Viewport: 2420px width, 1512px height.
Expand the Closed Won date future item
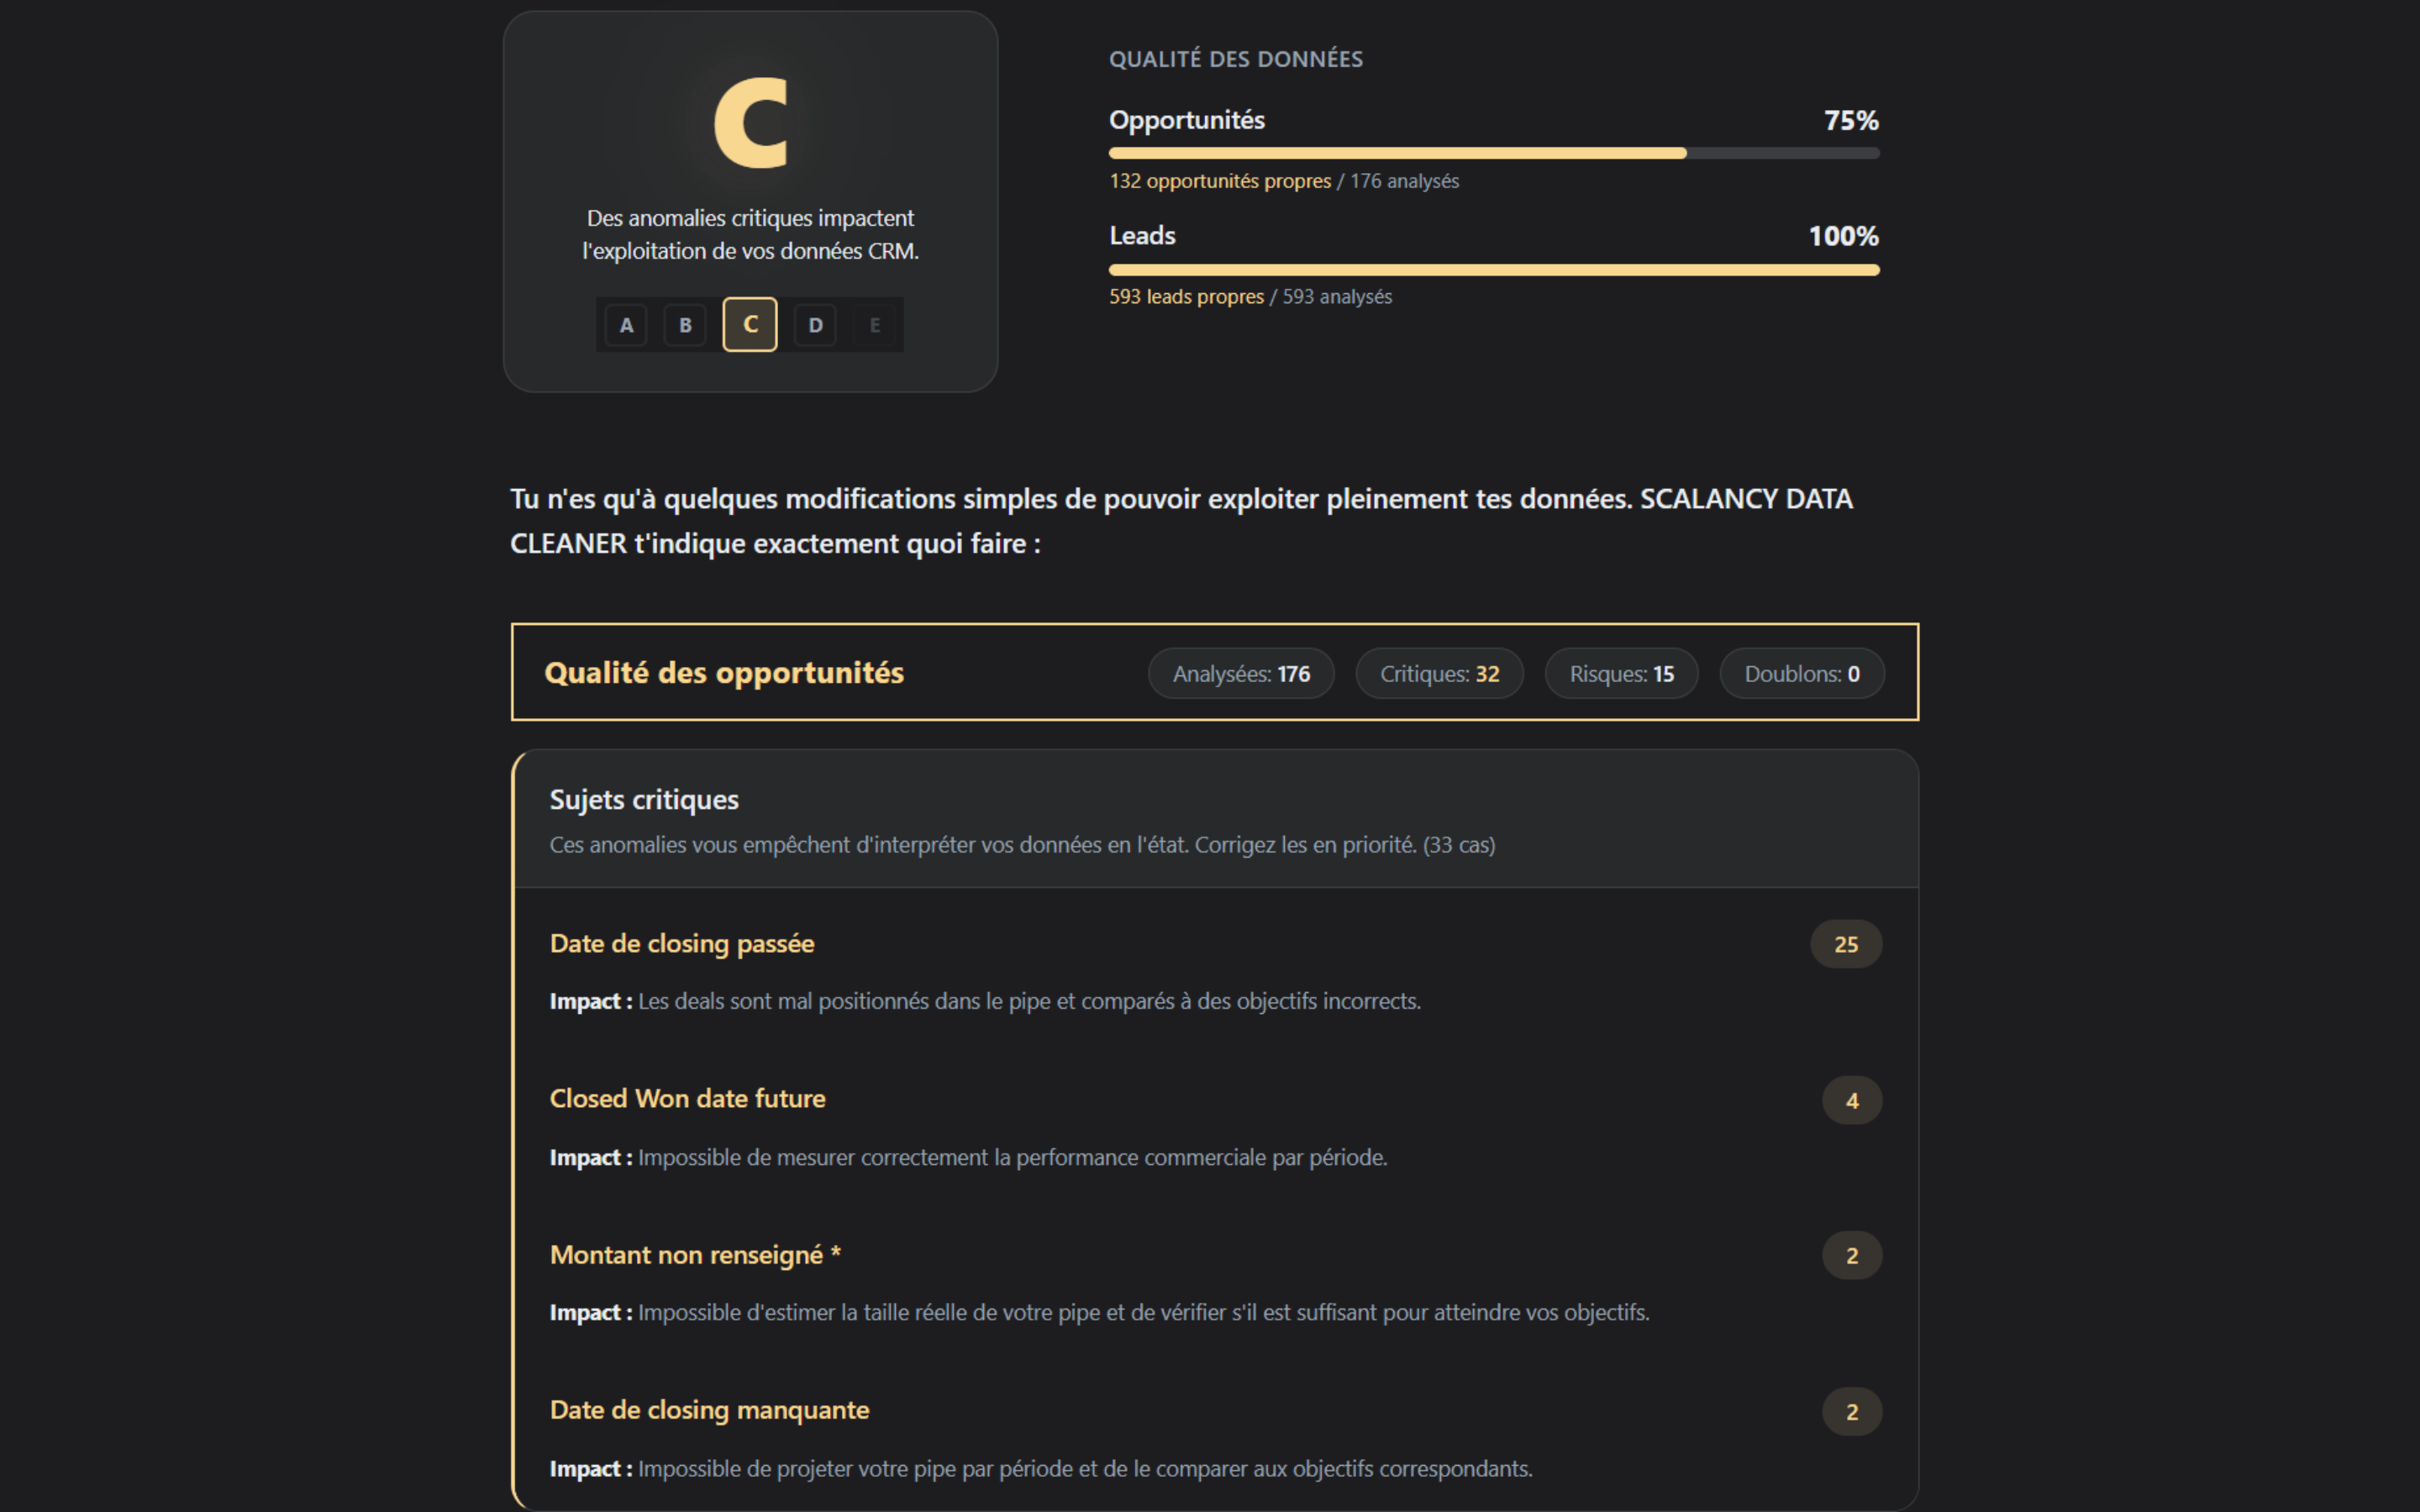tap(688, 1099)
